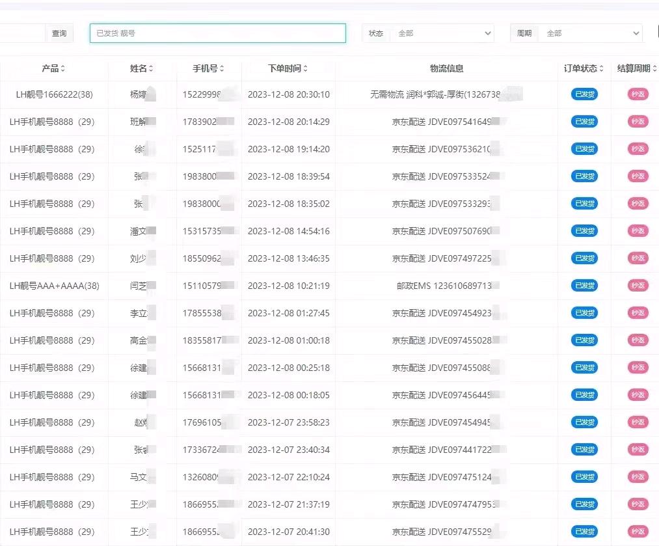Select order time 2023-12-08 18:35:02
This screenshot has height=546, width=659.
point(289,204)
